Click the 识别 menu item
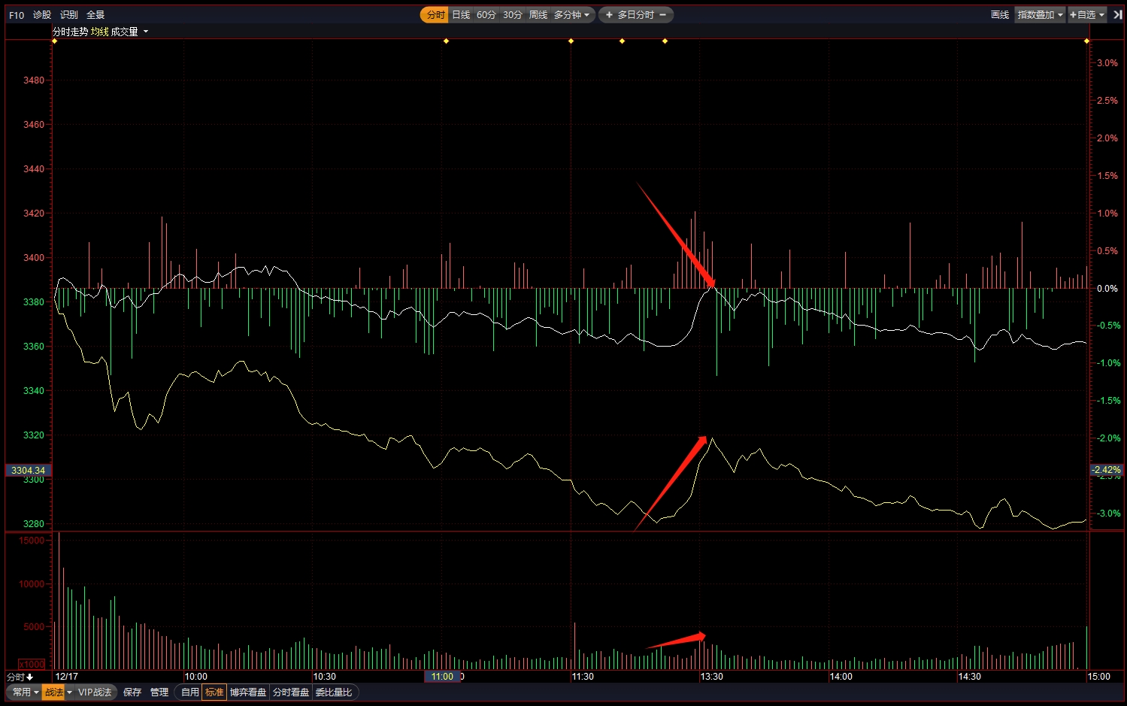 coord(69,15)
